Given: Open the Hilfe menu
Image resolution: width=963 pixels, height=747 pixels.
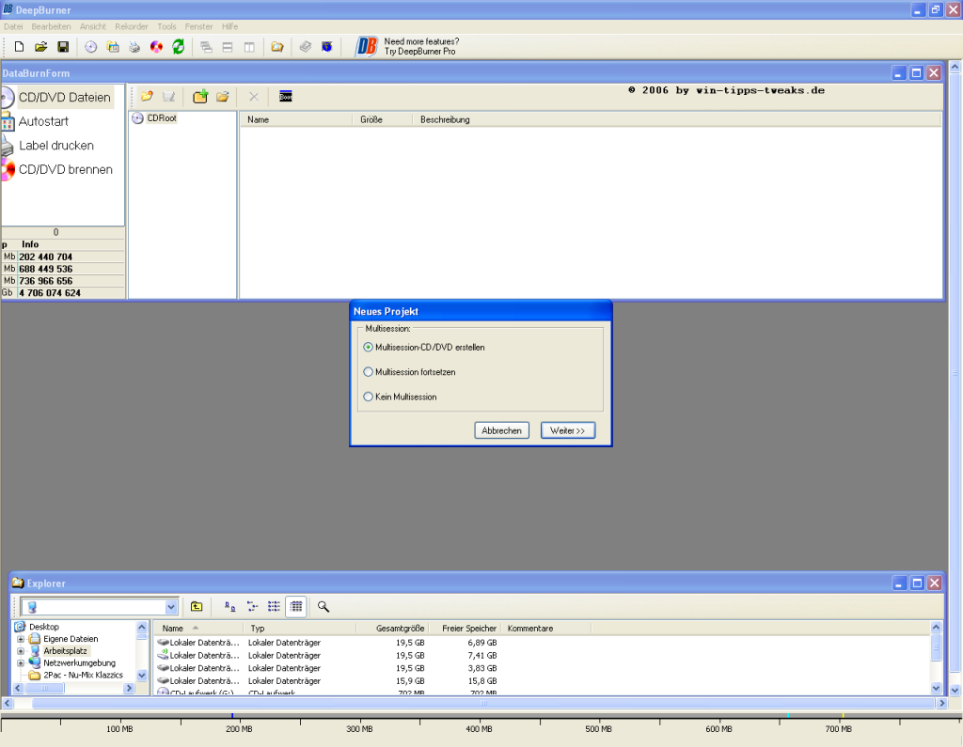Looking at the screenshot, I should pyautogui.click(x=229, y=26).
